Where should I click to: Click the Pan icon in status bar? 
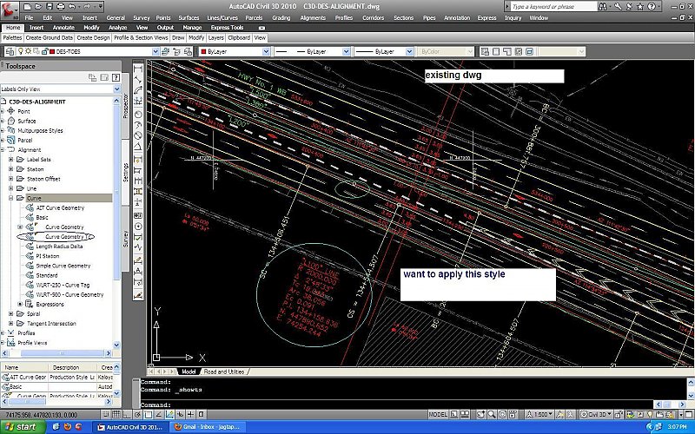[x=482, y=415]
